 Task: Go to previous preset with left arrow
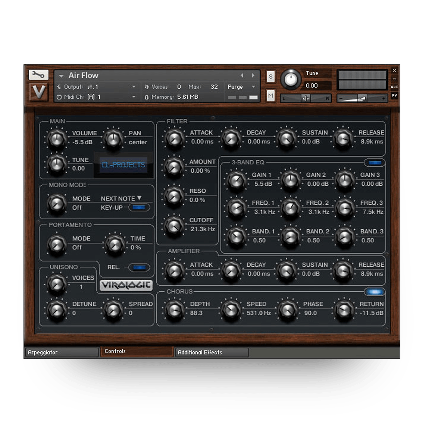[x=242, y=76]
